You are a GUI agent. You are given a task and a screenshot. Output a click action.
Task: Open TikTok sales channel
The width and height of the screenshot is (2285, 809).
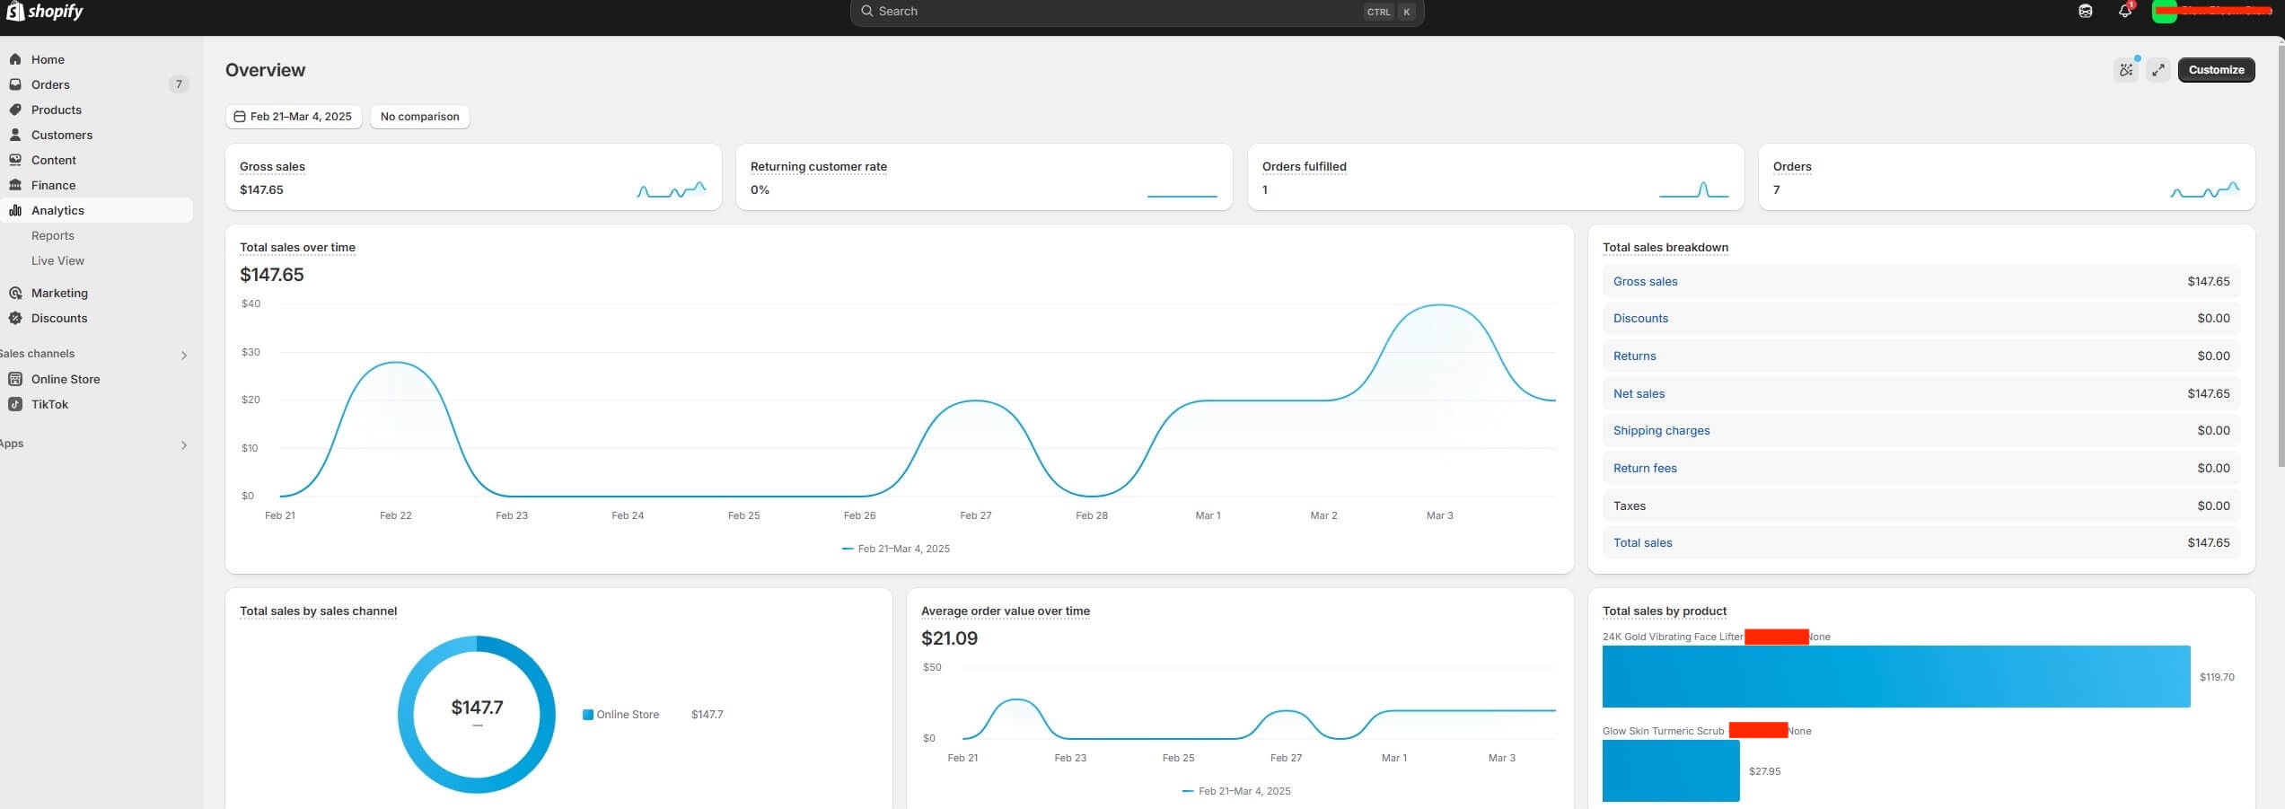49,404
